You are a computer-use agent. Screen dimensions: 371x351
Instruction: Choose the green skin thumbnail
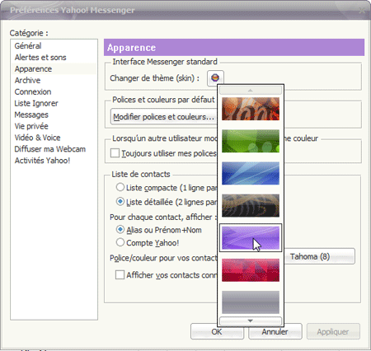251,141
